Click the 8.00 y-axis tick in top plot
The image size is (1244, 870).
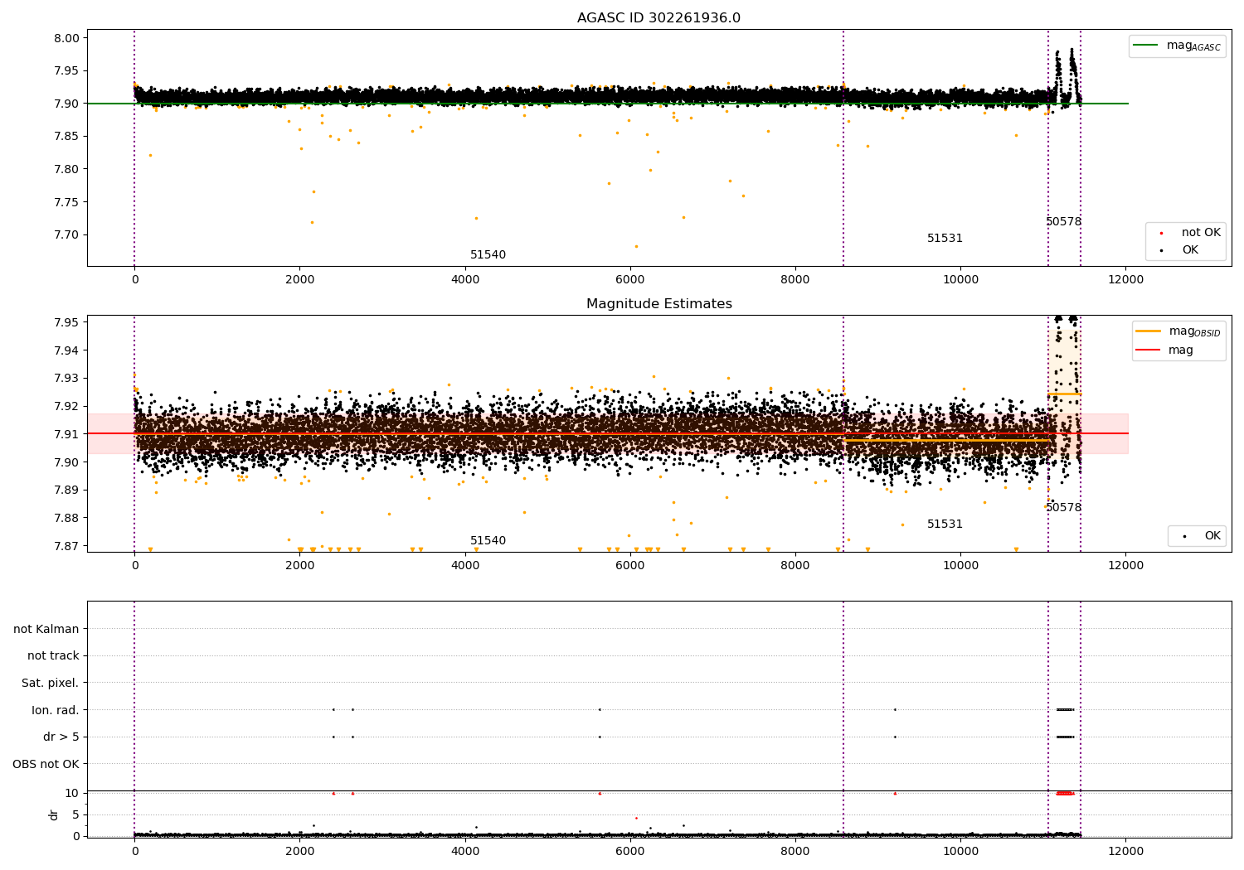pos(67,38)
